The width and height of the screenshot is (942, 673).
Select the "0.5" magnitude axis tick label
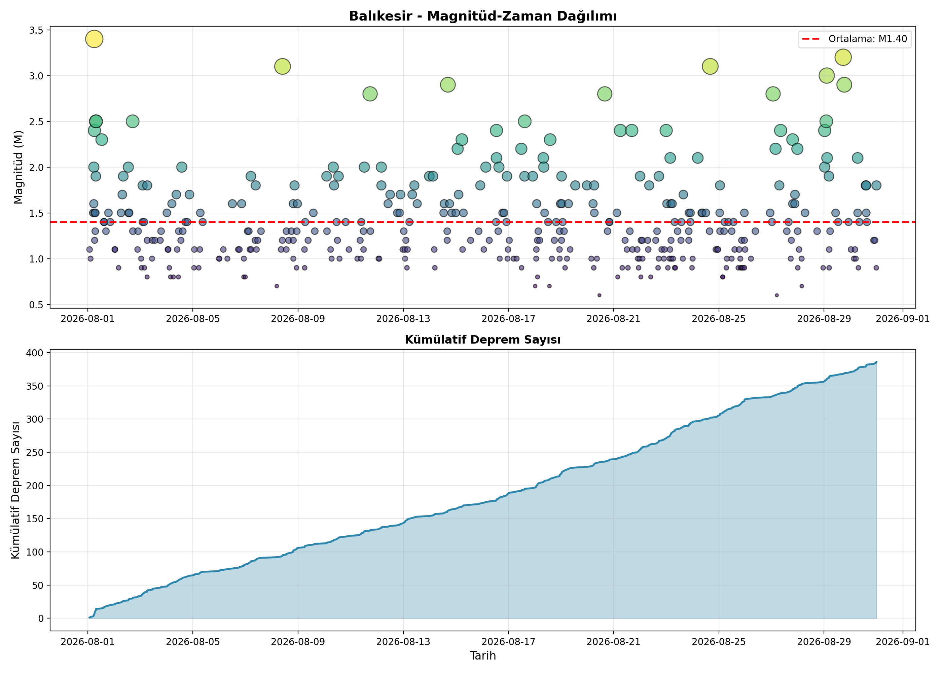click(x=36, y=305)
